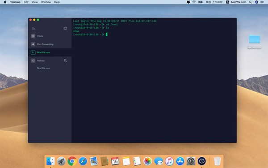The image size is (268, 168).
Task: Open Port Forwarding panel
Action: click(50, 44)
